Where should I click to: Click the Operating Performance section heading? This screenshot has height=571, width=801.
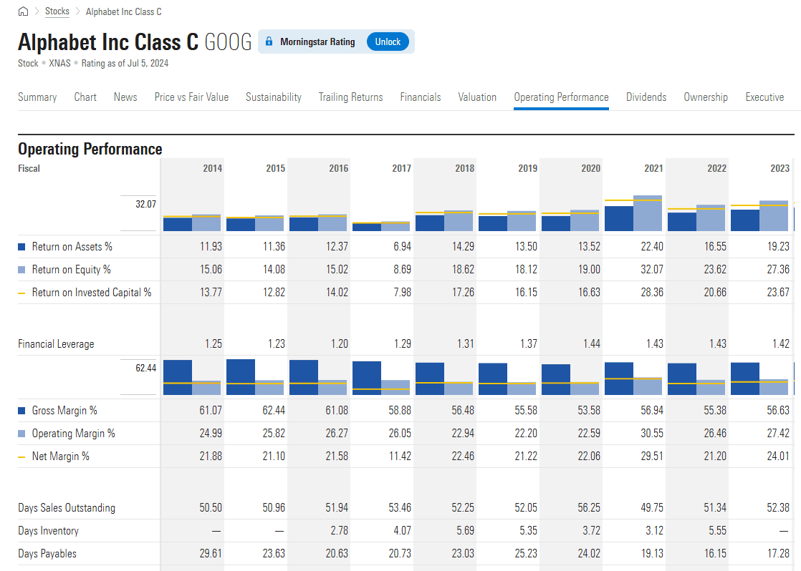[90, 149]
